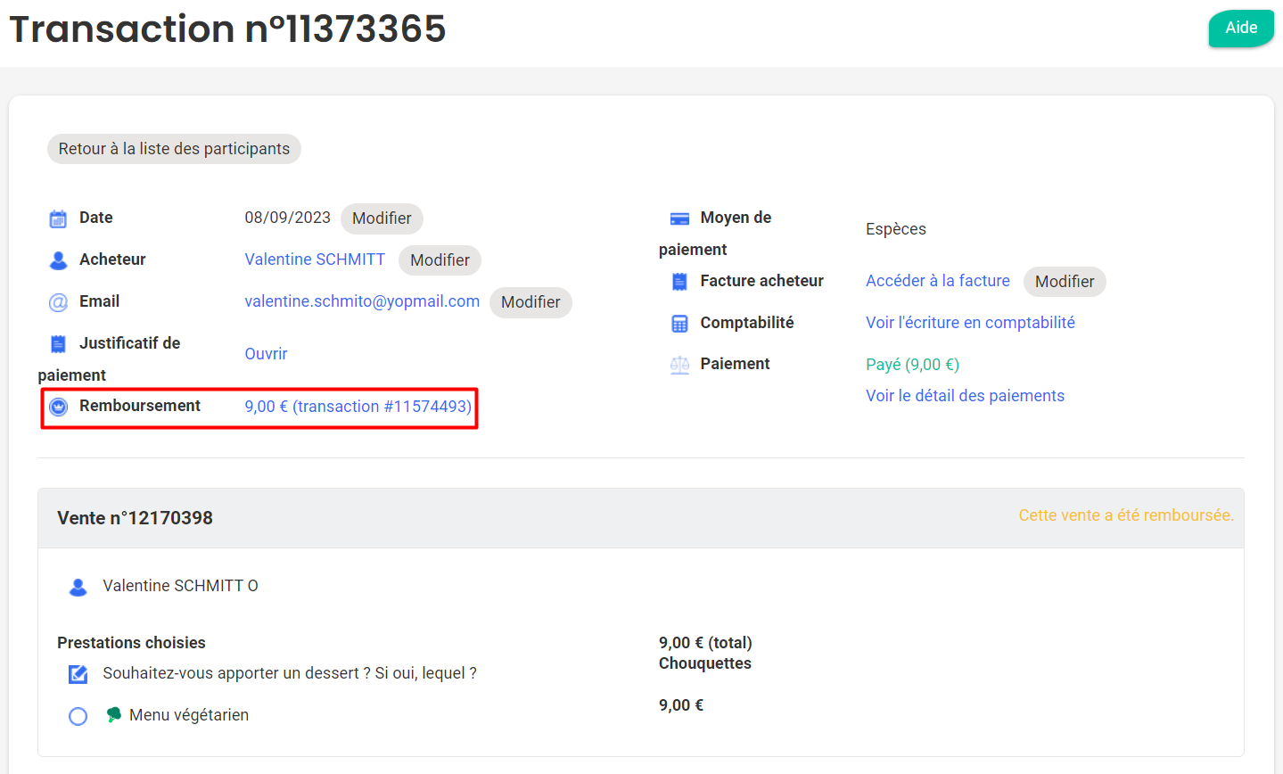Viewport: 1283px width, 774px height.
Task: Click the edit icon beside dessert question
Action: (x=78, y=674)
